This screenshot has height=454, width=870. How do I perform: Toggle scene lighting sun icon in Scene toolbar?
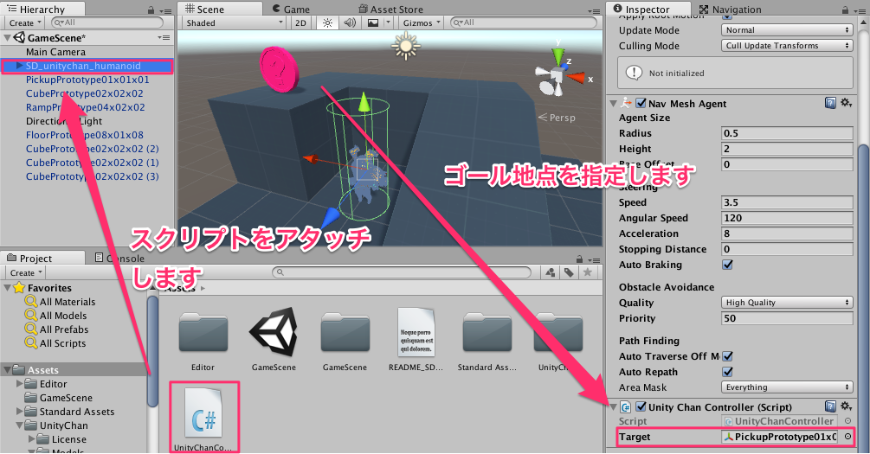(x=327, y=22)
